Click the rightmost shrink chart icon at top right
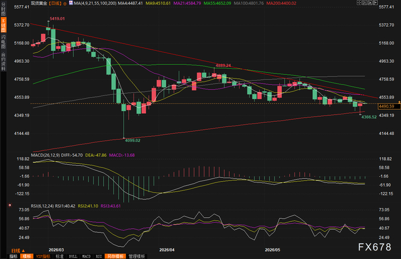Viewport: 401px width, 259px height. [375, 3]
